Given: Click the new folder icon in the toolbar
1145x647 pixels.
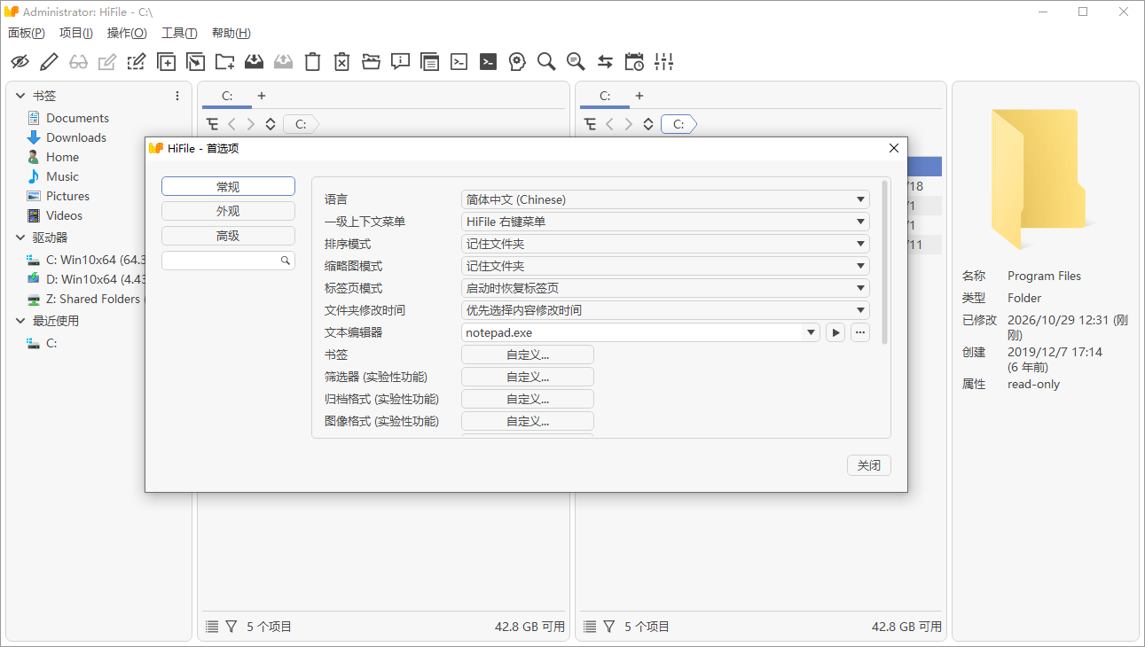Looking at the screenshot, I should coord(224,61).
